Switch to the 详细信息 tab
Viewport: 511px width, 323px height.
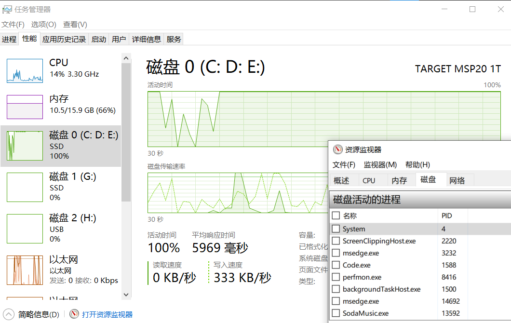coord(147,40)
